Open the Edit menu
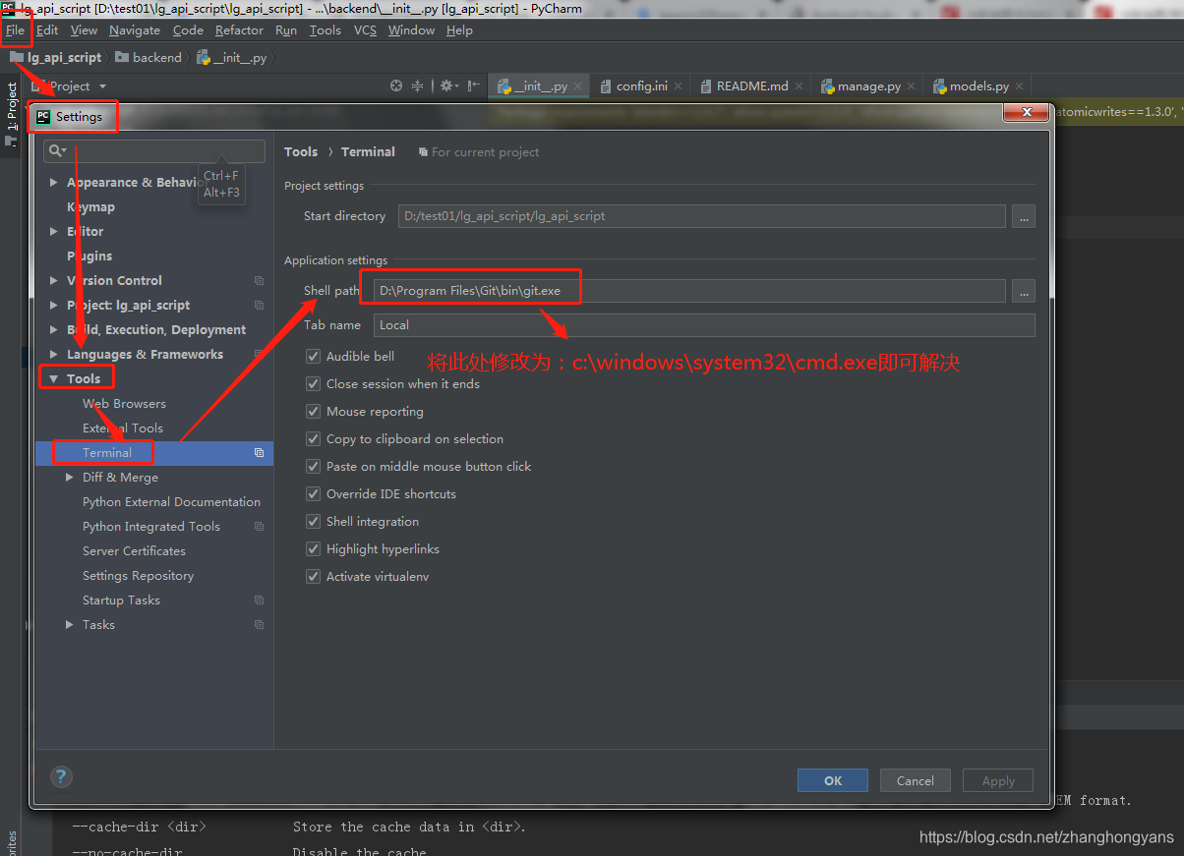 point(47,30)
